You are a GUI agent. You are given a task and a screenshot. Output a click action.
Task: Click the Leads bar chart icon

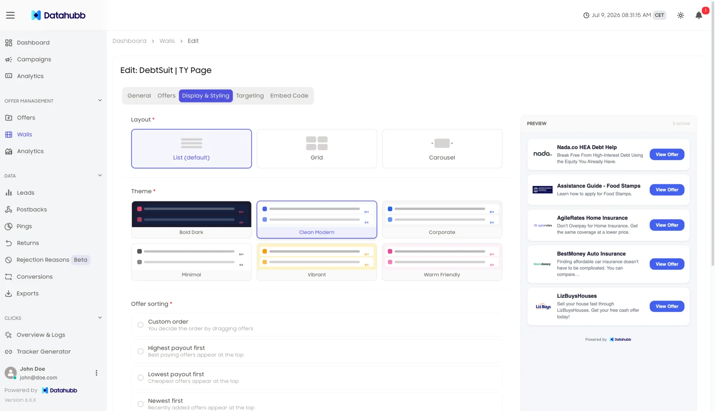point(9,193)
